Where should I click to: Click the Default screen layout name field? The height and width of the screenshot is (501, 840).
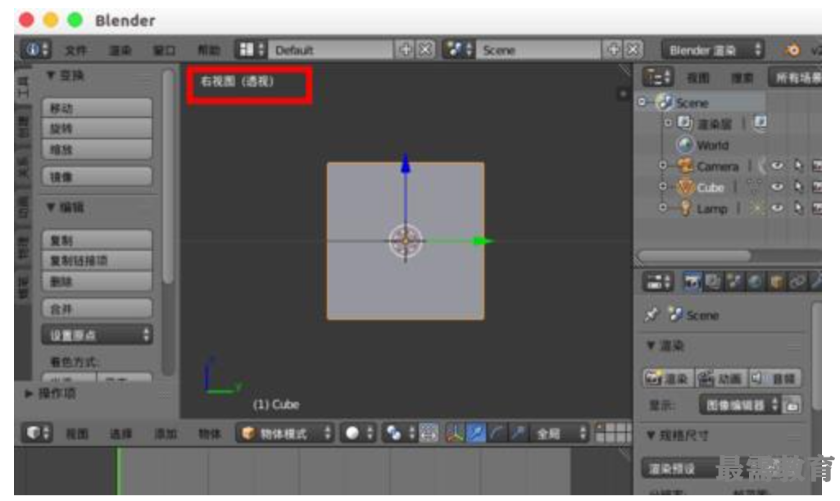tap(330, 50)
